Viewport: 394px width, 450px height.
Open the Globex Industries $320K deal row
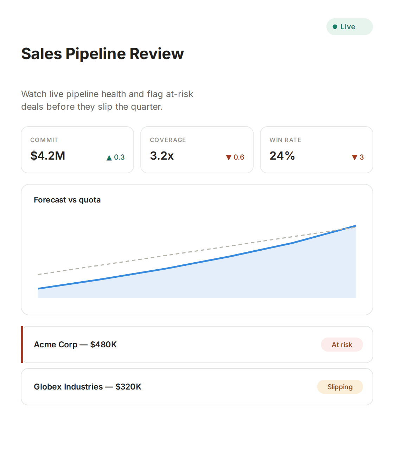click(197, 387)
